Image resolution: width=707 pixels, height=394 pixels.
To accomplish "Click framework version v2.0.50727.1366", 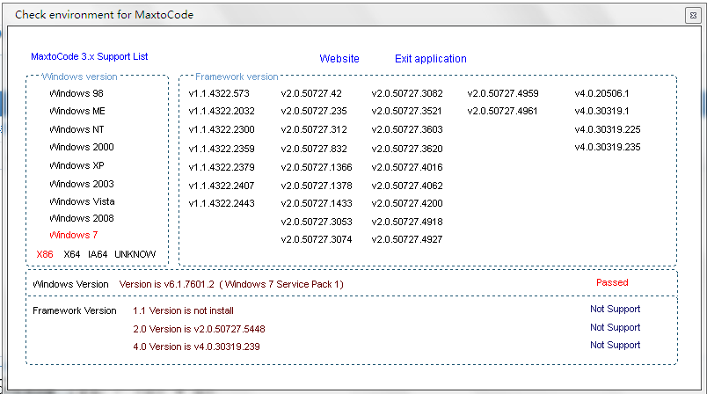I will click(317, 167).
